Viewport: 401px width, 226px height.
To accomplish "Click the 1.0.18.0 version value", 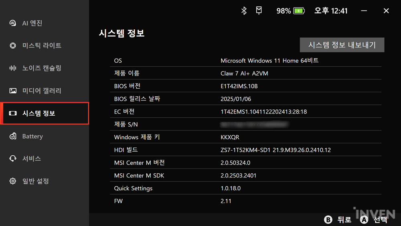I will click(231, 188).
